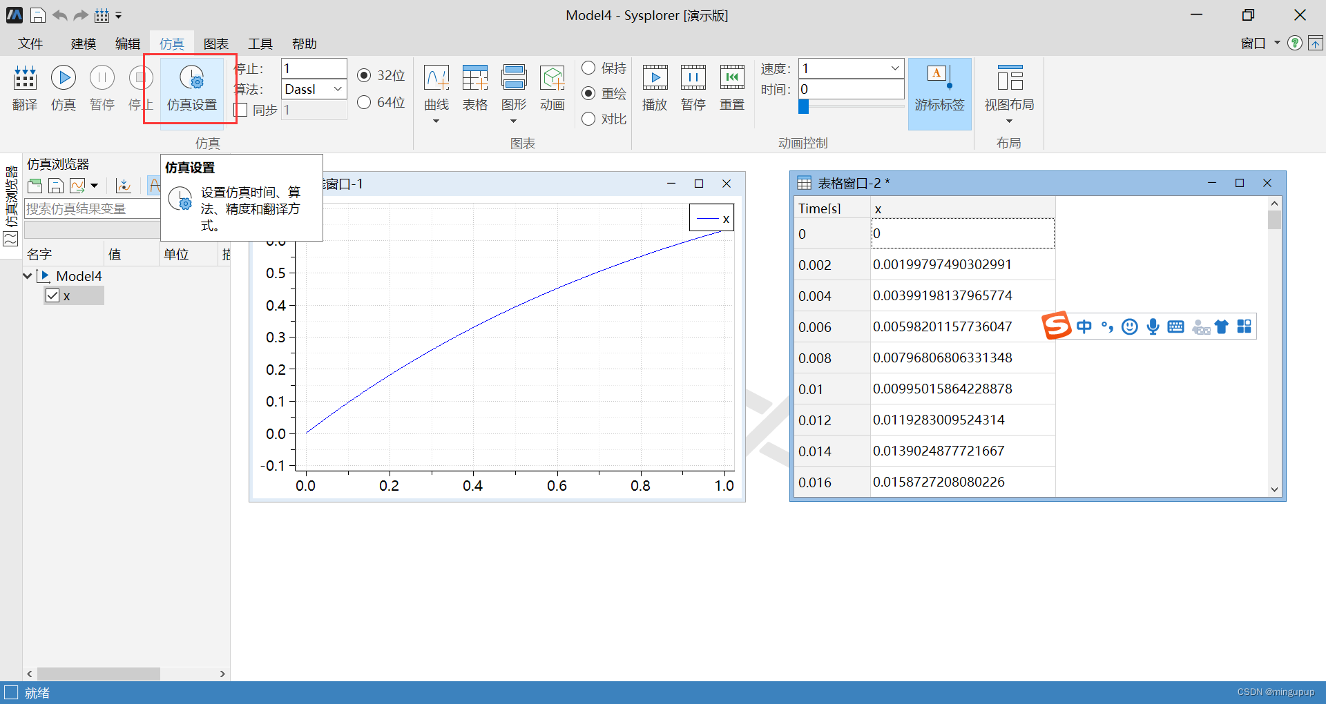The width and height of the screenshot is (1326, 704).
Task: Select the 64位 radio button
Action: tap(364, 102)
